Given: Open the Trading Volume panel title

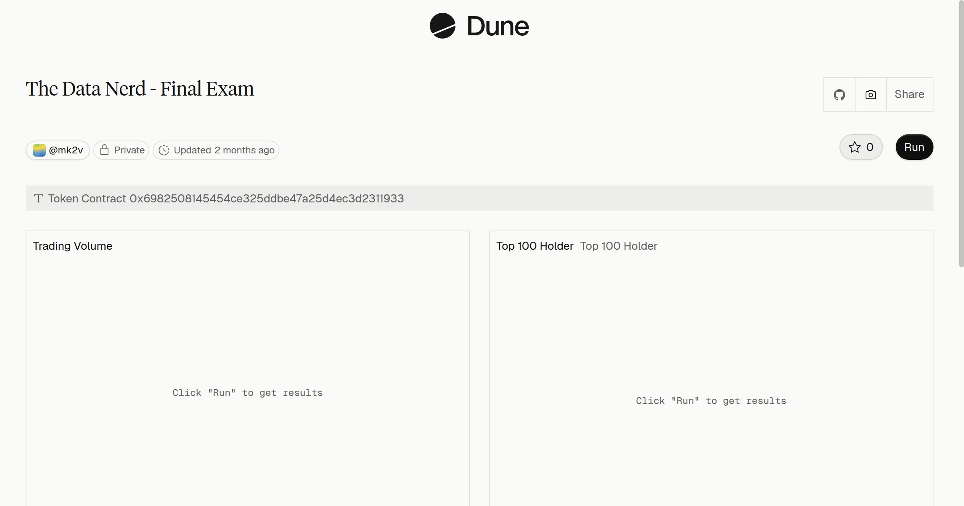Looking at the screenshot, I should (x=73, y=246).
